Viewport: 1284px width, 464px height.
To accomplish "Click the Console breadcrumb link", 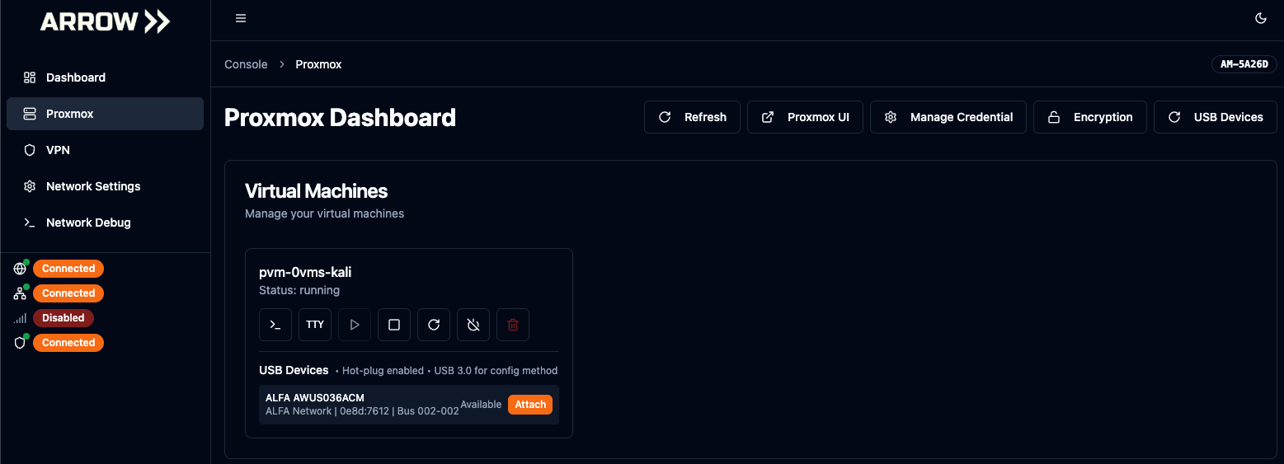I will [246, 64].
